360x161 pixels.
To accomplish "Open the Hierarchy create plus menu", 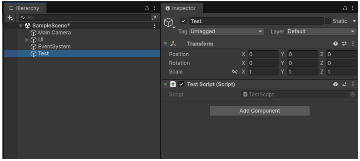I will 10,17.
